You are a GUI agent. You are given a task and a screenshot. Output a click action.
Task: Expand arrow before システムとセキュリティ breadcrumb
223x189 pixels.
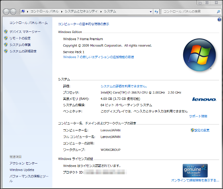tap(62, 12)
